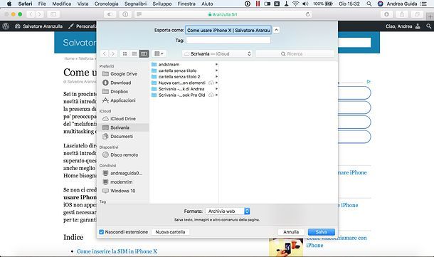This screenshot has height=257, width=434.
Task: Open Siri from the menu bar
Action: click(x=381, y=4)
